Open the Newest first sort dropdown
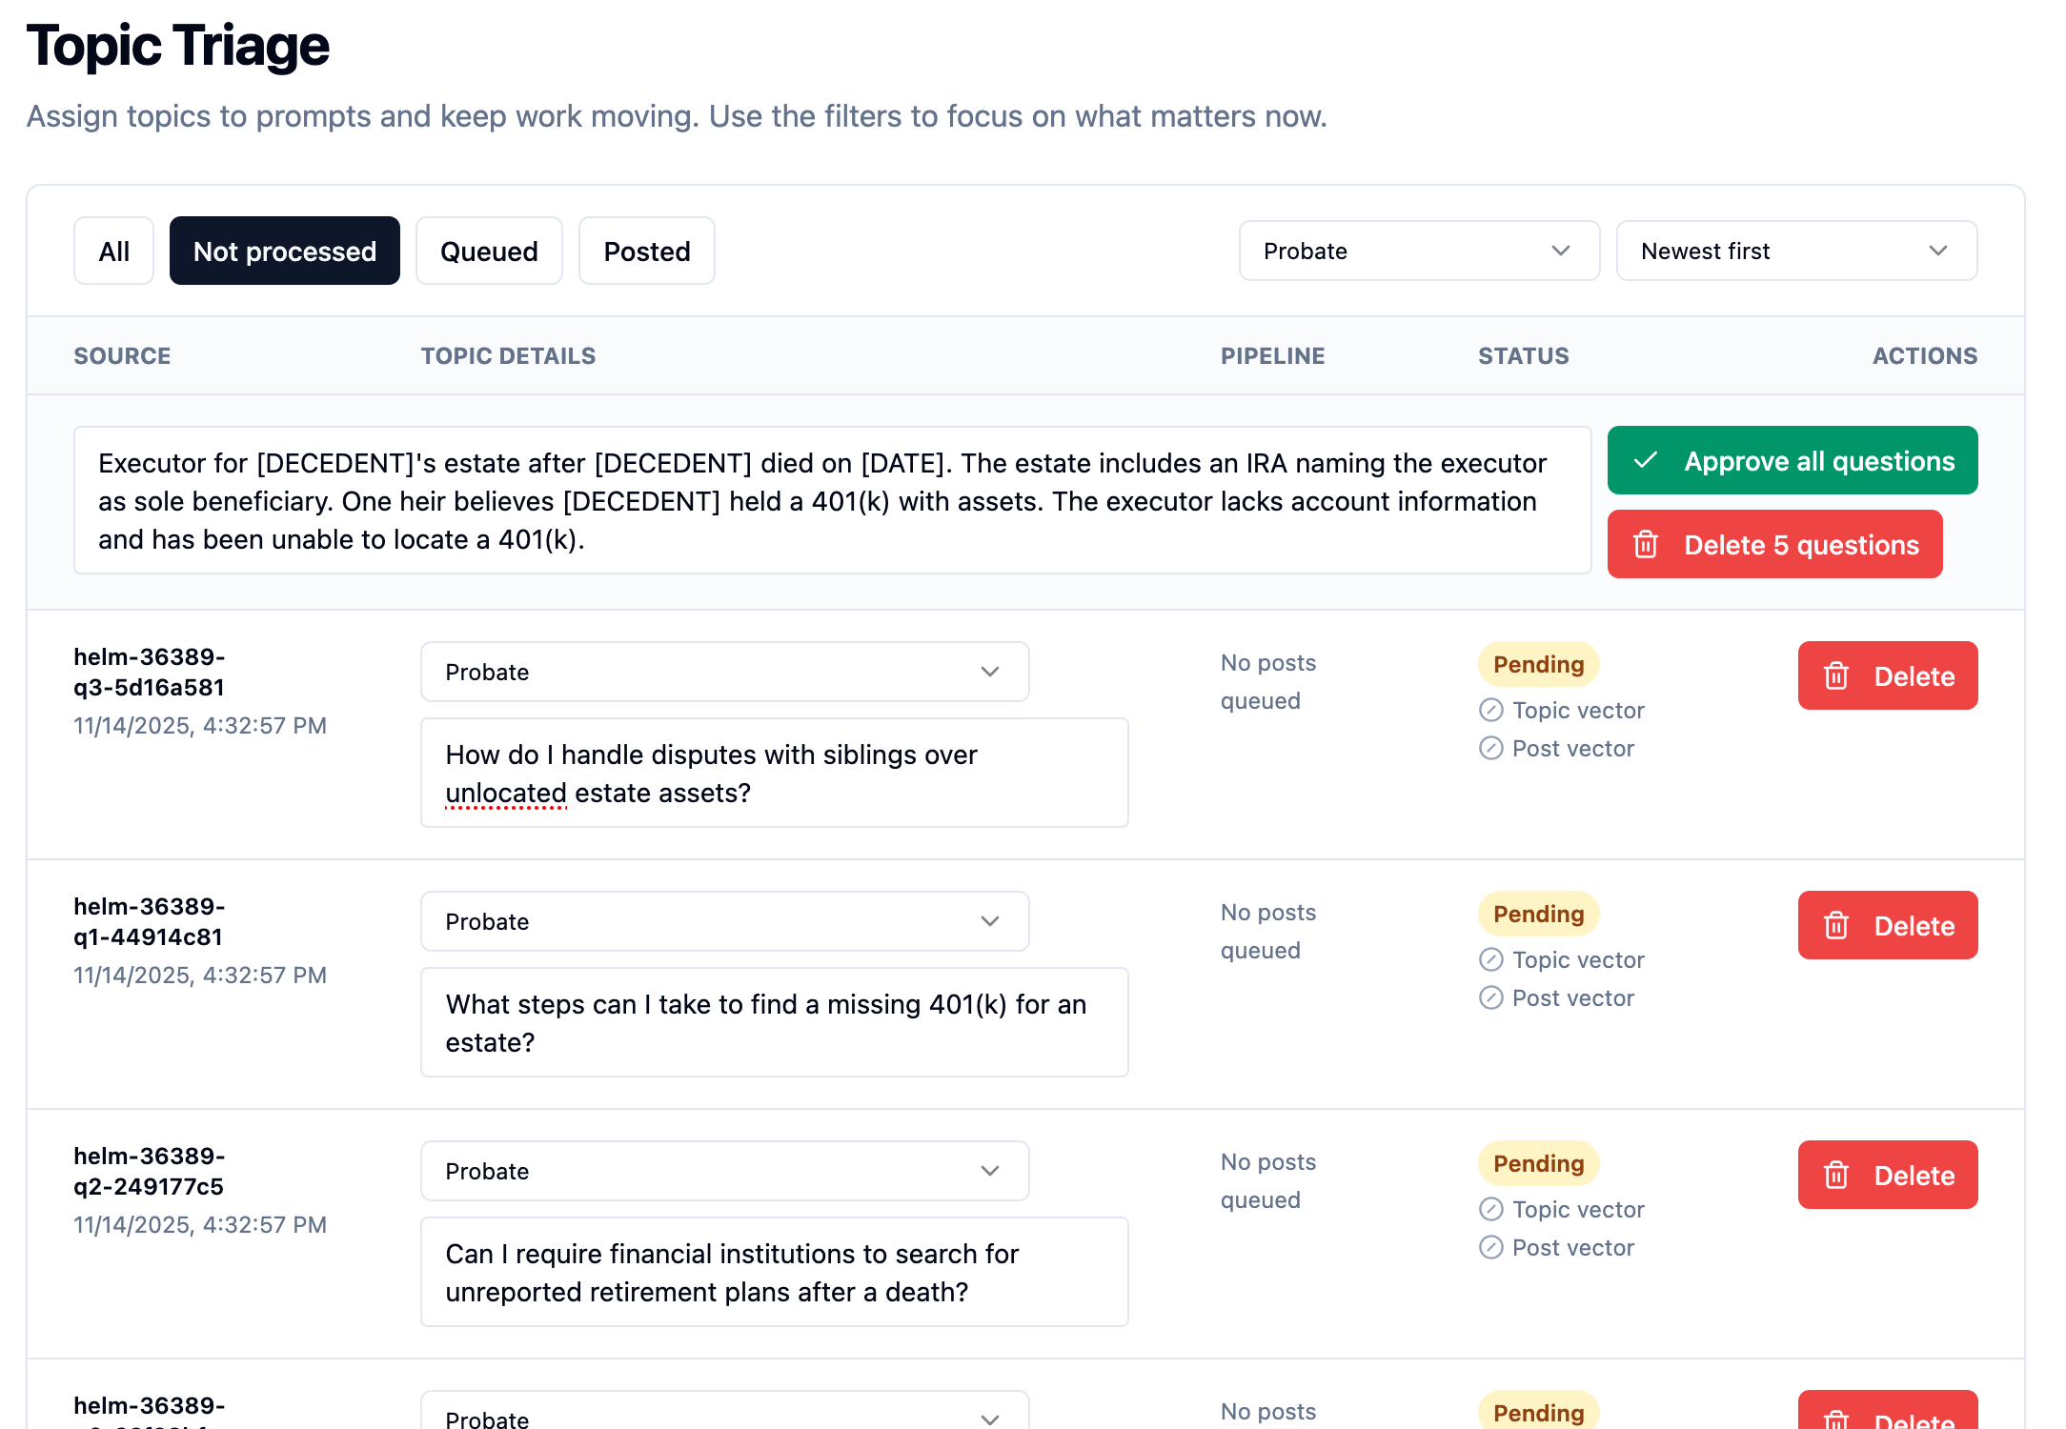This screenshot has height=1429, width=2066. click(x=1795, y=251)
